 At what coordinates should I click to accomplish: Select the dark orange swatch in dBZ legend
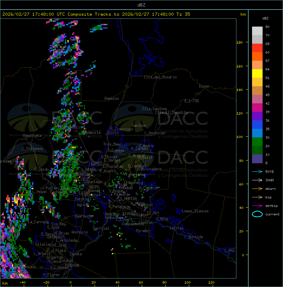pos(257,56)
